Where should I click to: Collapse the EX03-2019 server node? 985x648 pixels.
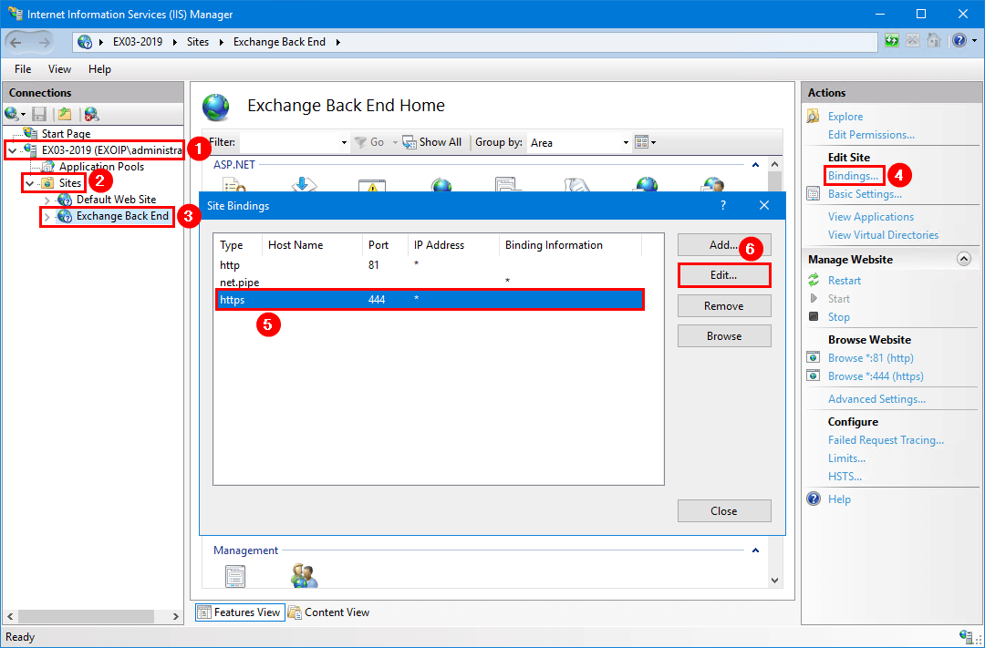pos(12,150)
